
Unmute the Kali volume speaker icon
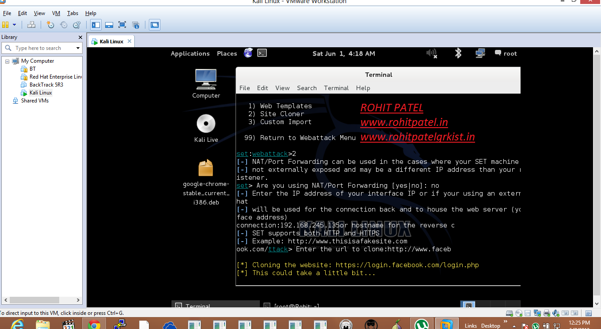click(x=432, y=53)
